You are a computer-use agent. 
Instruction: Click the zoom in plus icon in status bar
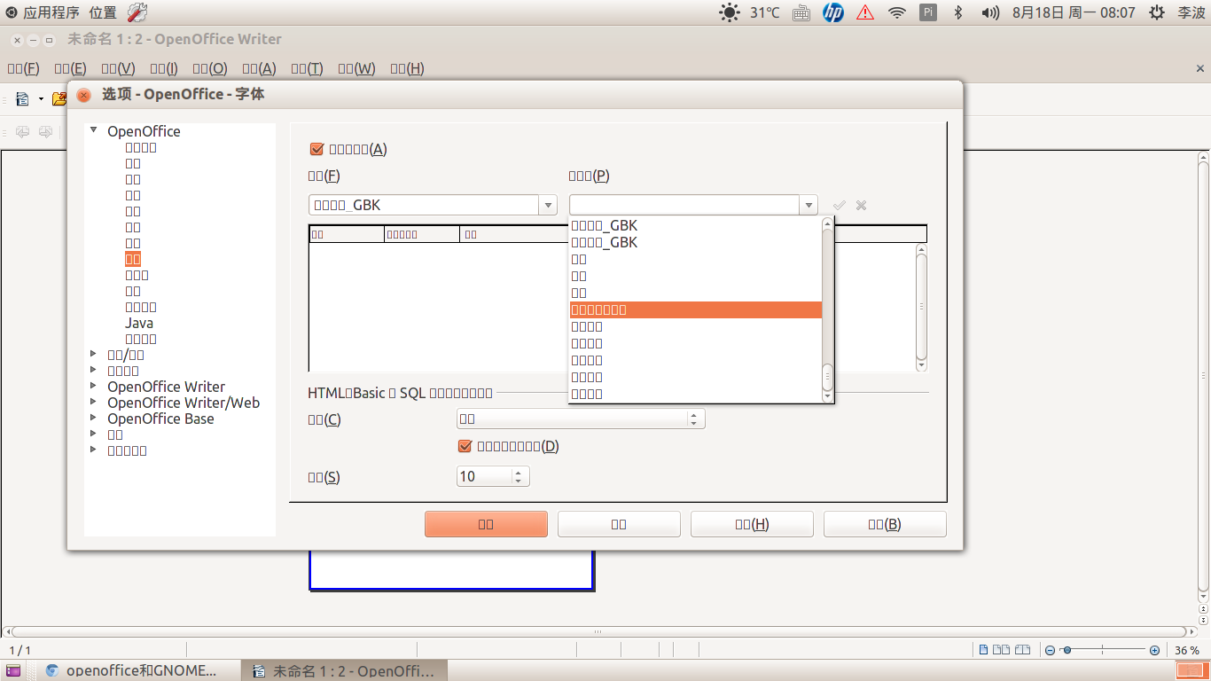(x=1154, y=650)
